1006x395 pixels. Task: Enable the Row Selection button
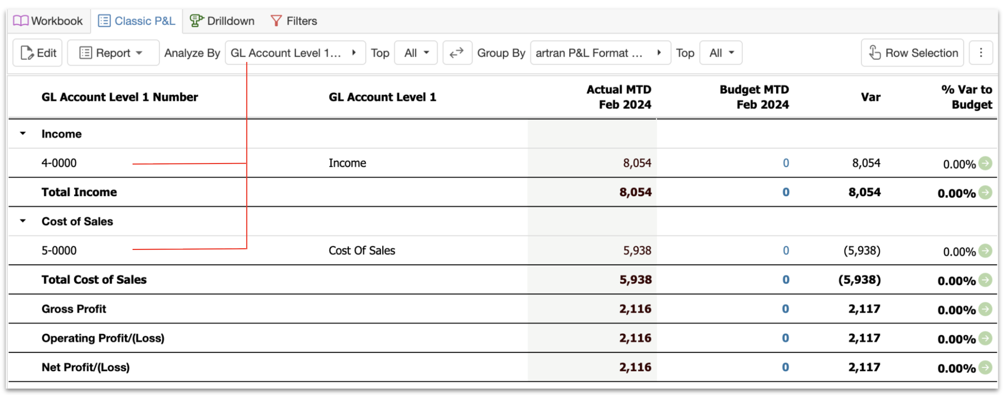[912, 53]
